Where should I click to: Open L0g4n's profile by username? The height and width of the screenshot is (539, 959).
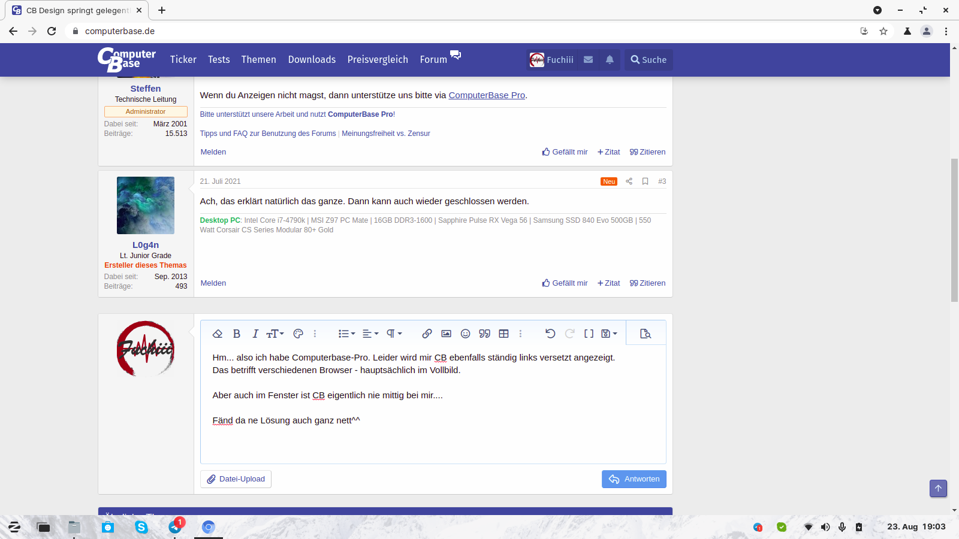pos(146,245)
